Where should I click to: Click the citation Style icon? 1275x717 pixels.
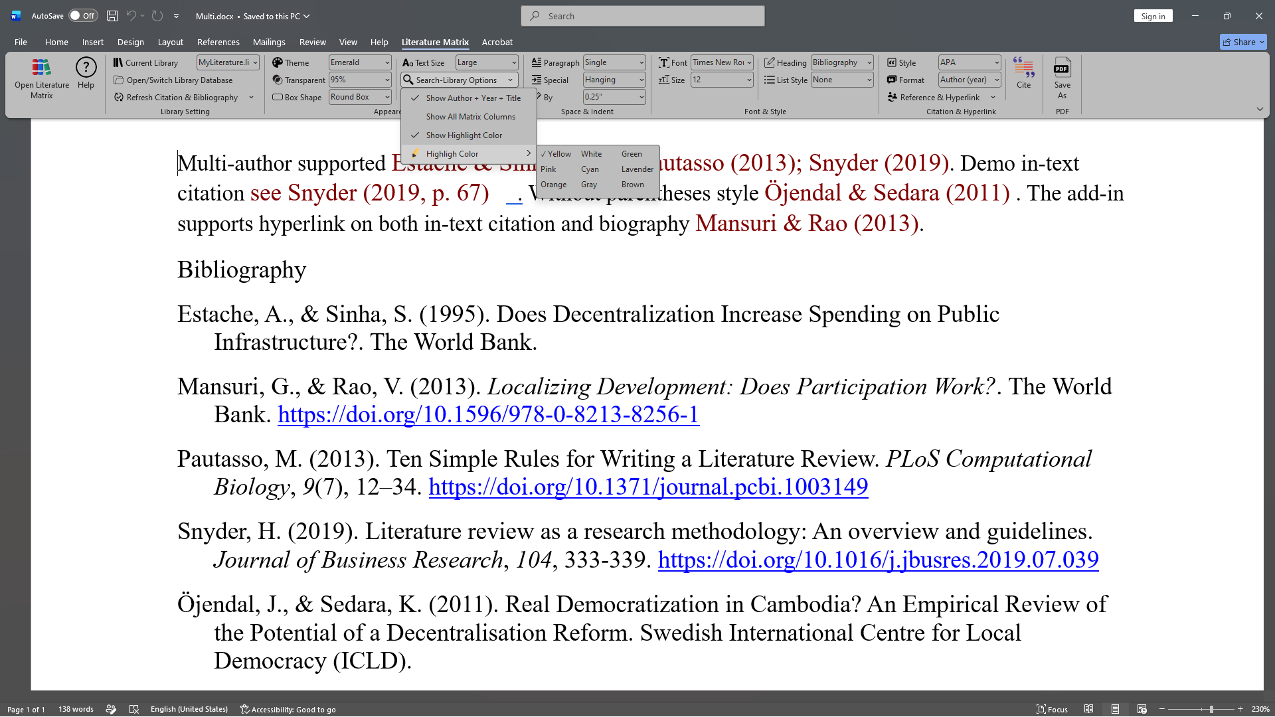coord(892,62)
